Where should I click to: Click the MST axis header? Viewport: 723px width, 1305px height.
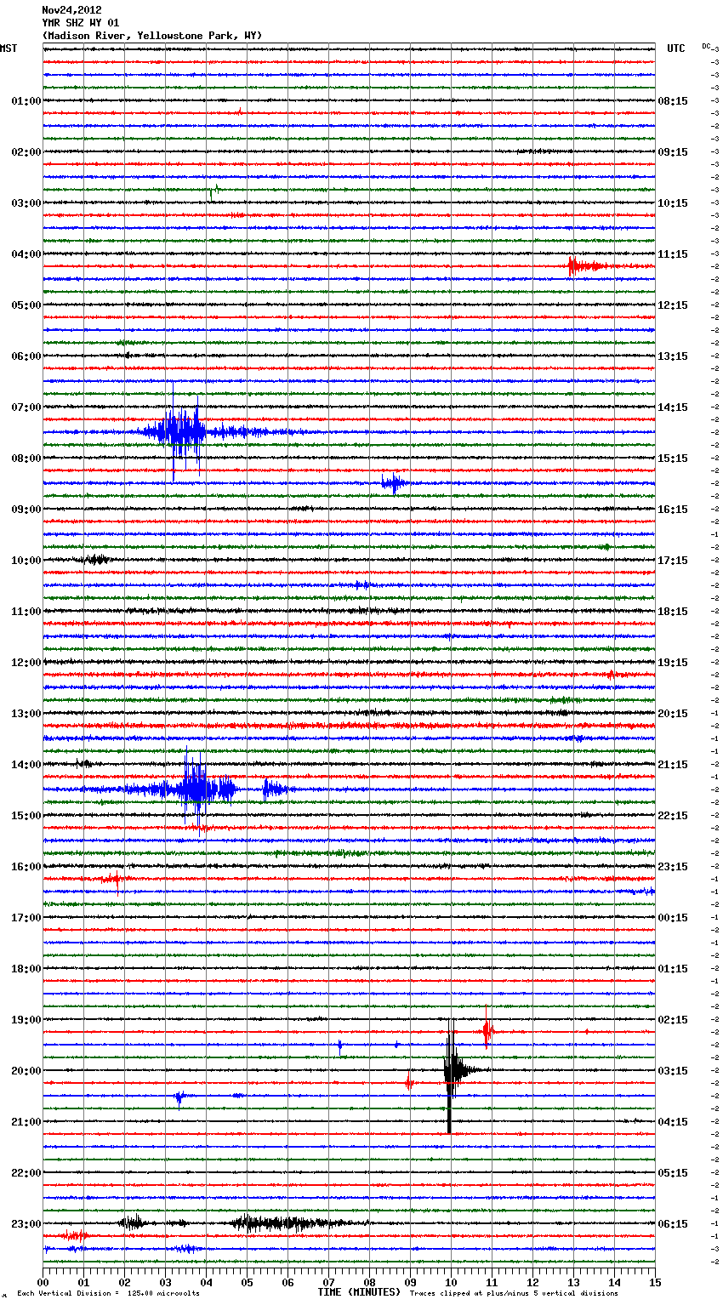tap(9, 48)
